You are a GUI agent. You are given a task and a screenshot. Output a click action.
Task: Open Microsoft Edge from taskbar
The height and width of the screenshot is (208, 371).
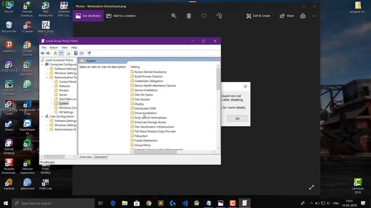coord(113,203)
